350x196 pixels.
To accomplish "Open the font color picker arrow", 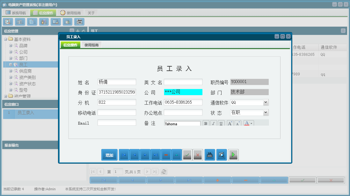I will coord(252,124).
